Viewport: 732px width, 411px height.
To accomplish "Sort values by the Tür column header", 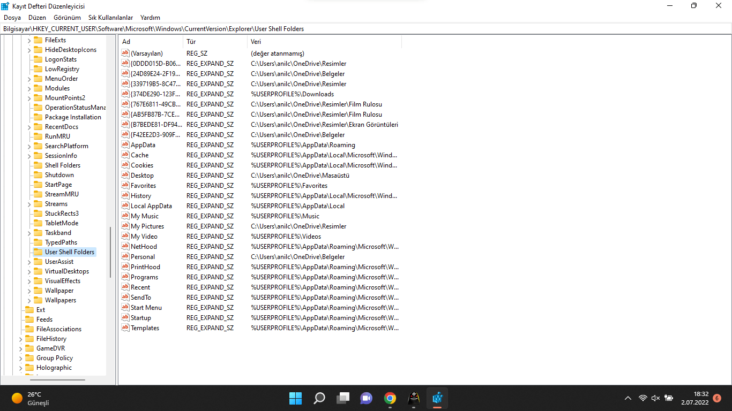I will click(215, 42).
